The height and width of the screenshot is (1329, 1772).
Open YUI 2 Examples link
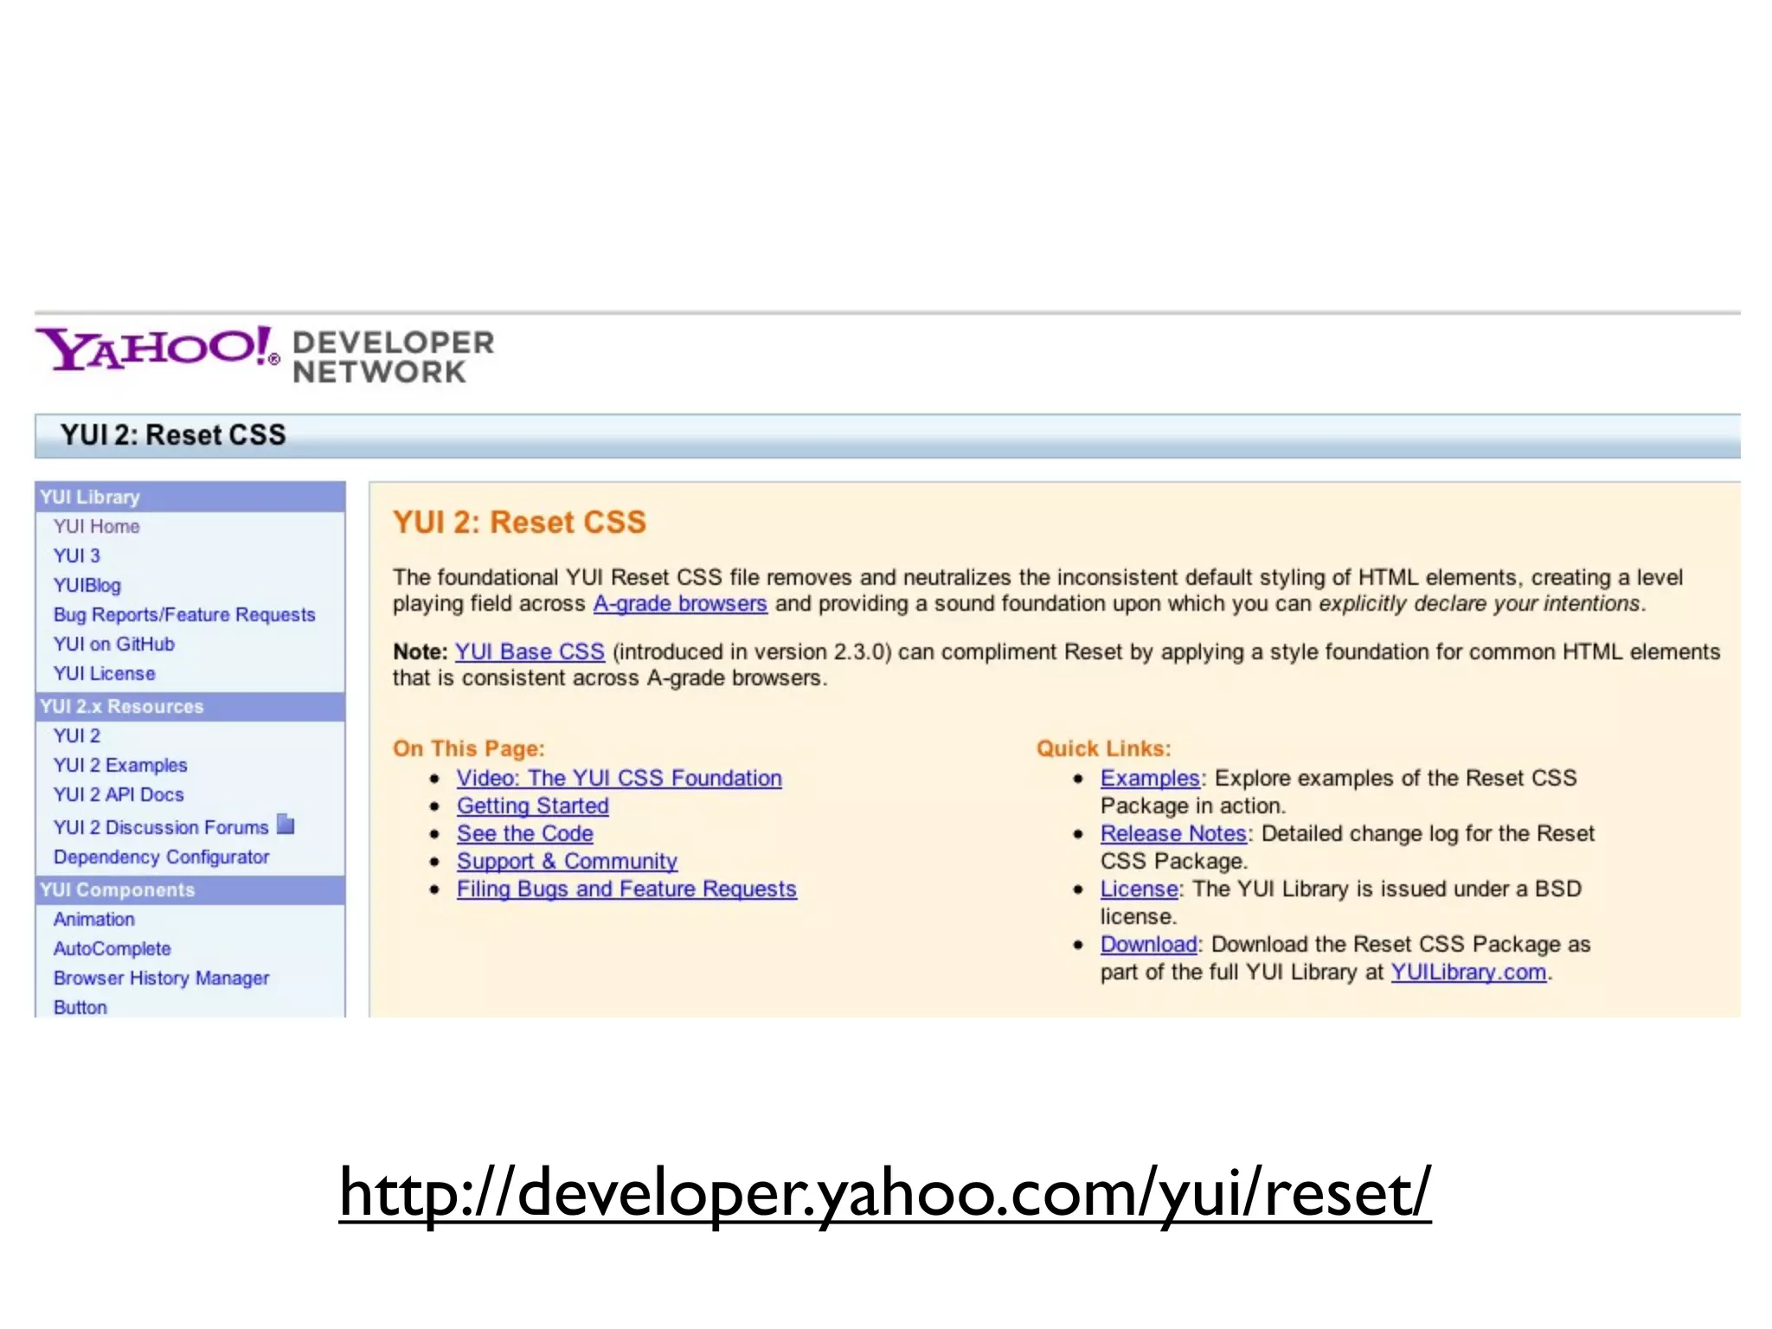pyautogui.click(x=120, y=765)
